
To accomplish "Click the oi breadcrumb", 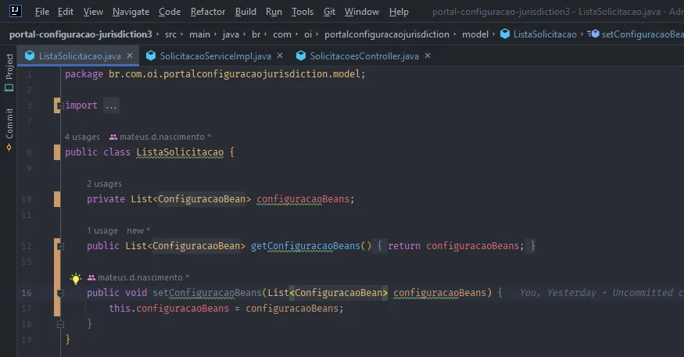I will point(308,34).
